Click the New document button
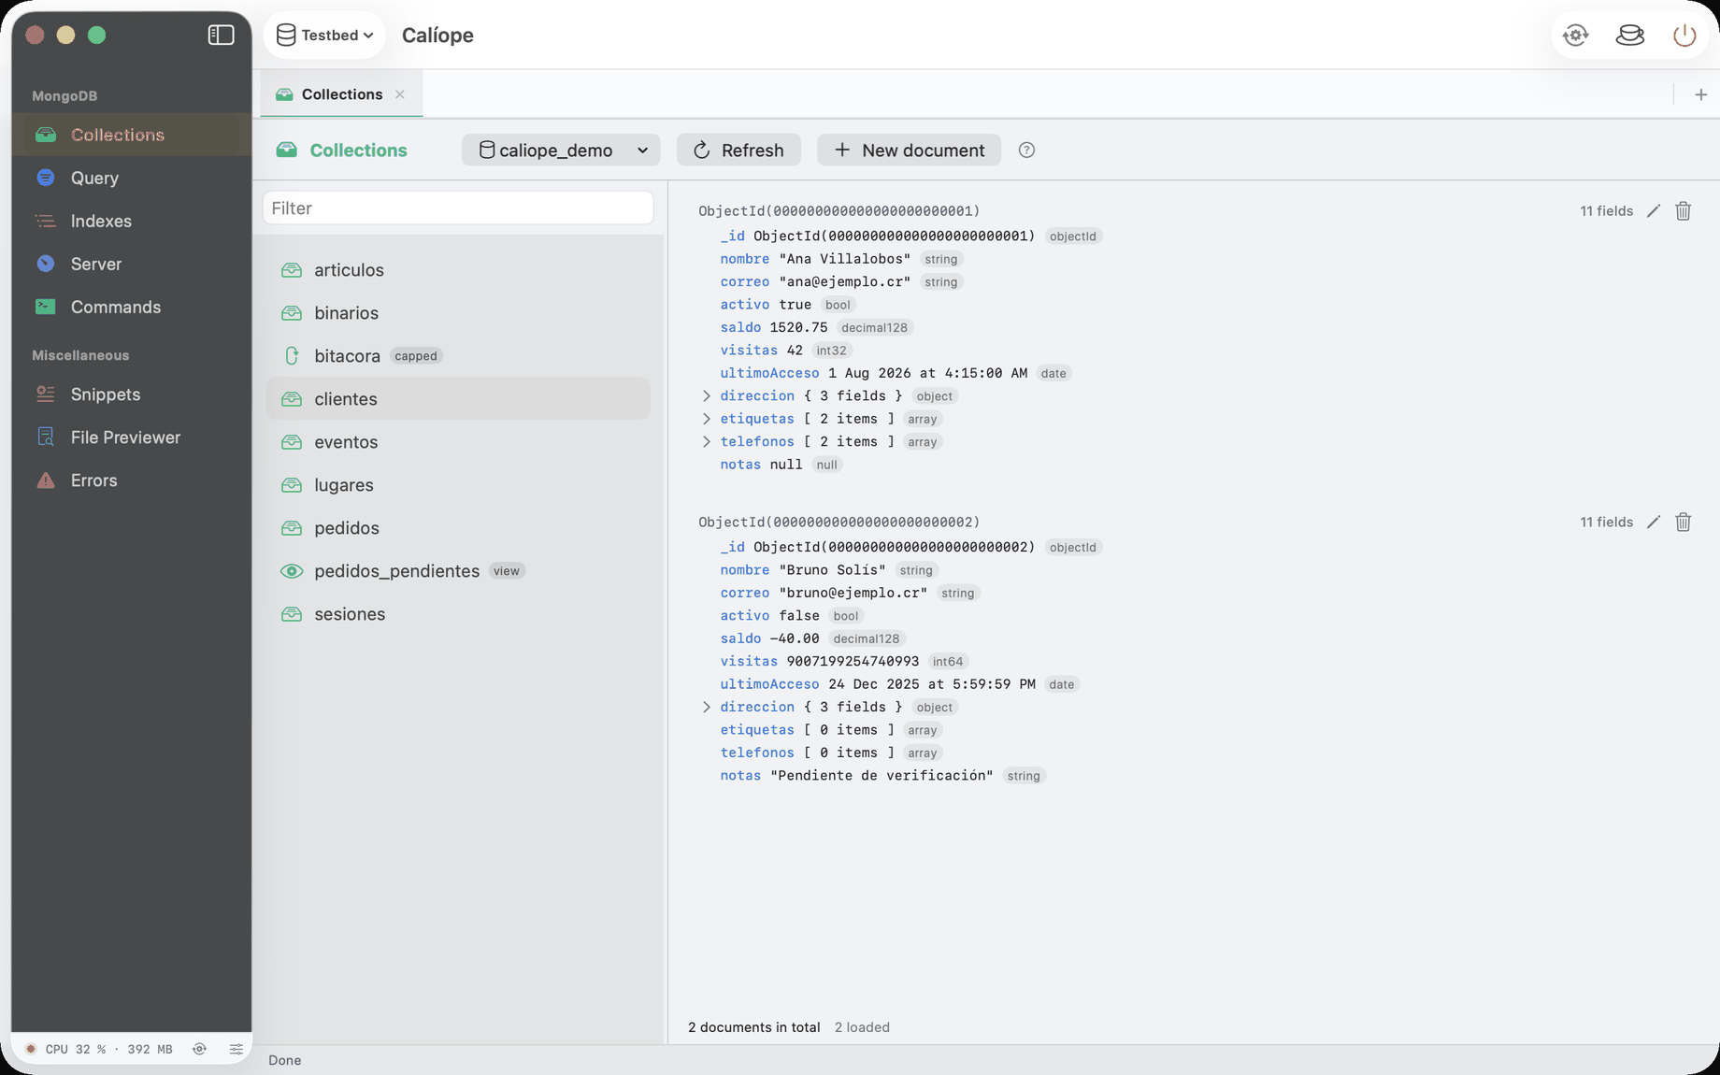This screenshot has width=1720, height=1075. (909, 150)
